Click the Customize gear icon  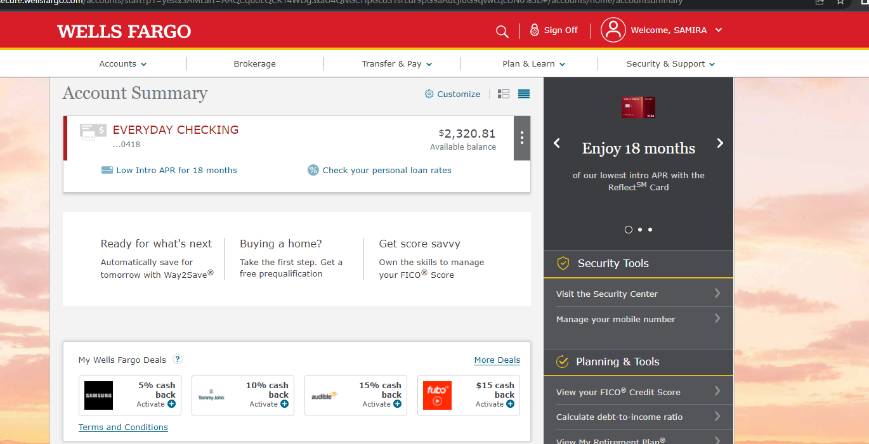tap(429, 94)
